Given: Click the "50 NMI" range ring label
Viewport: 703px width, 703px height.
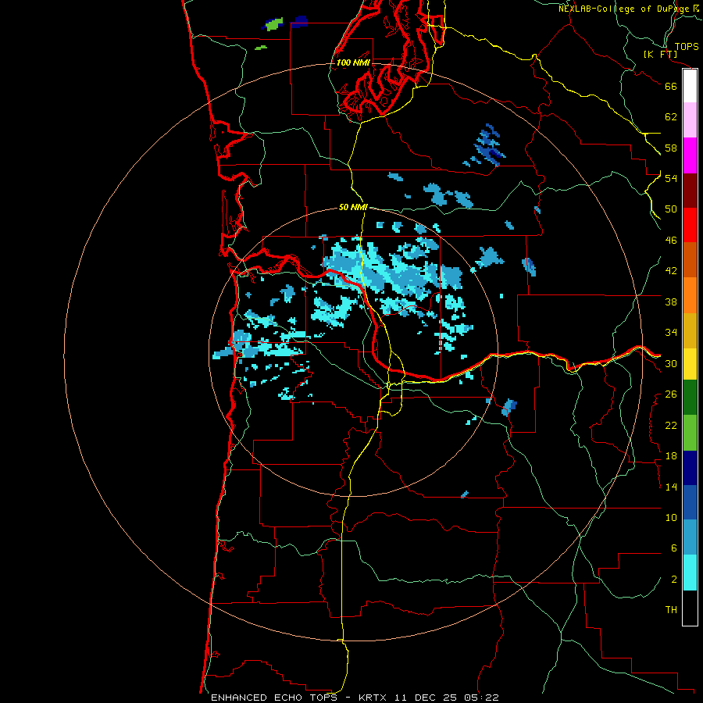Looking at the screenshot, I should click(353, 207).
